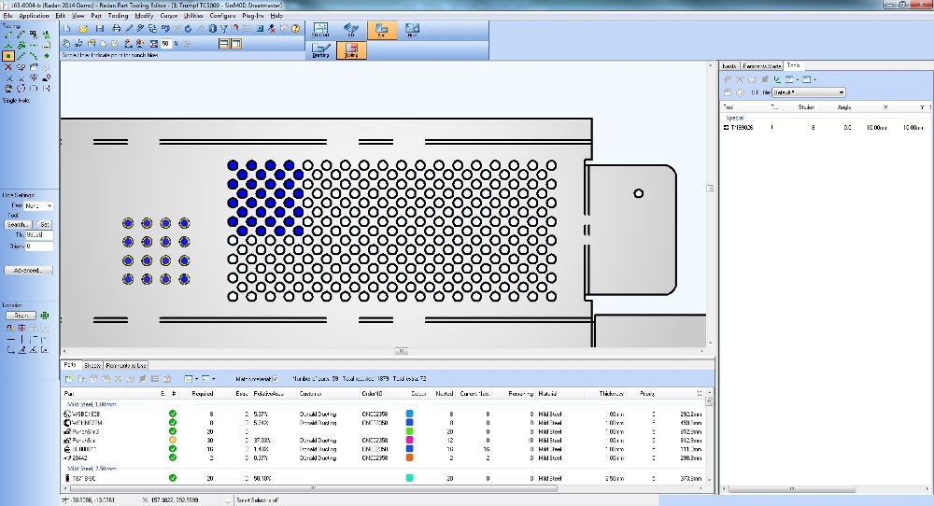Open the Configure menu
Viewport: 934px width, 506px height.
[x=222, y=16]
